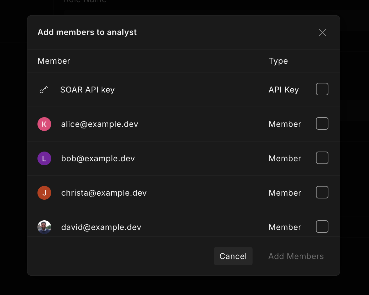
Task: Click the christa@example.dev email text
Action: [x=104, y=193]
